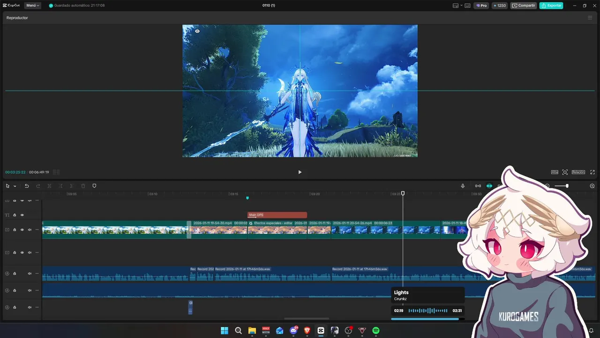Play the preview video

(300, 172)
